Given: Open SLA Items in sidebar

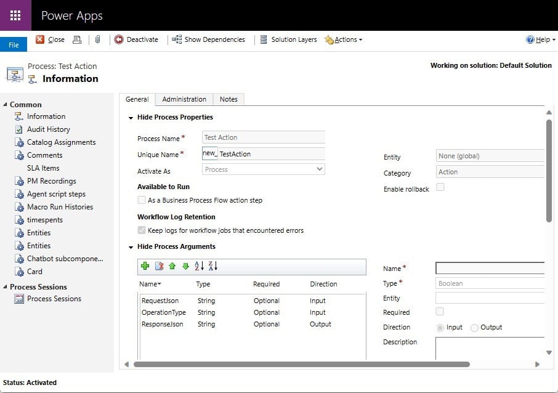Looking at the screenshot, I should pos(43,168).
